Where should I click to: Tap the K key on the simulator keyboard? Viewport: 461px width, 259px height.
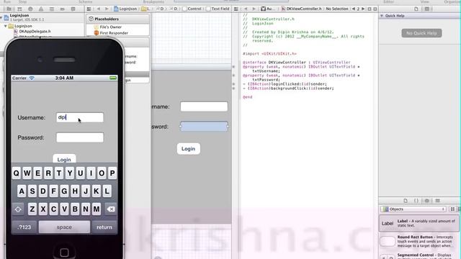coord(96,191)
